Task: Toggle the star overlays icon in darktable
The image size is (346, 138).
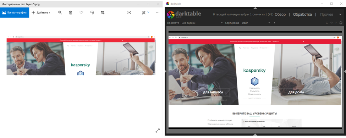Action: 331,23
